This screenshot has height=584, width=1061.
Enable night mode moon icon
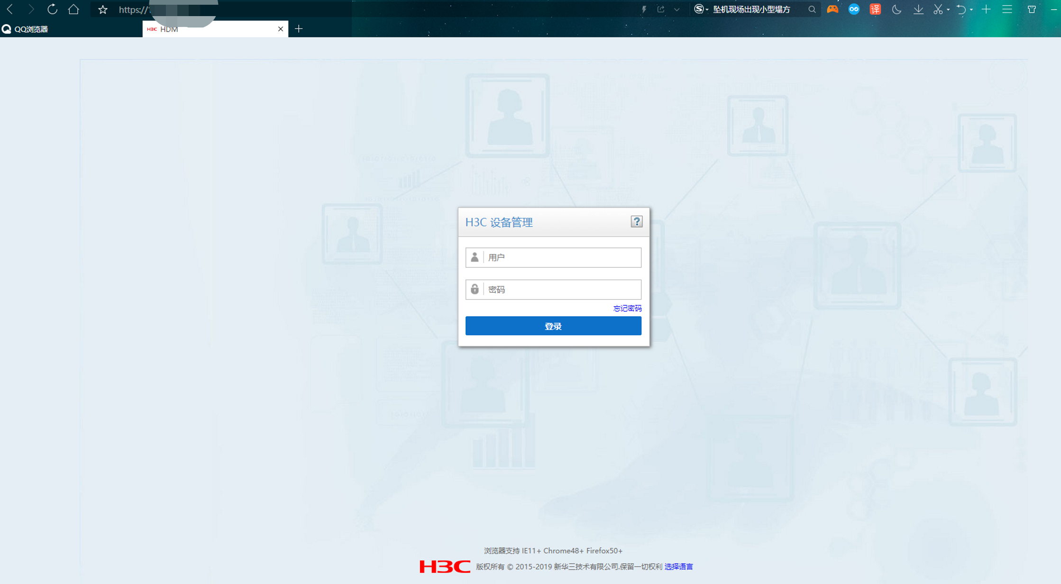click(896, 9)
